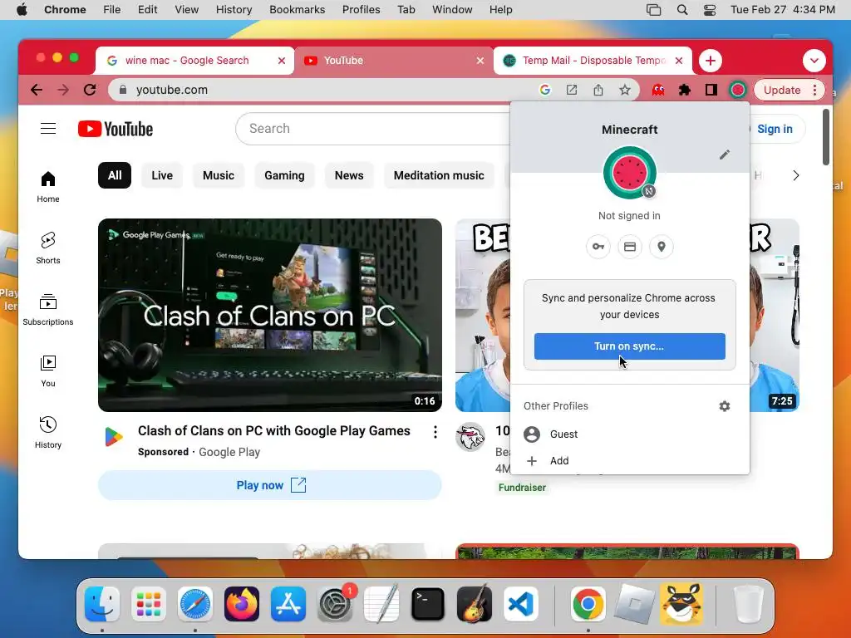Open Spotlight search in menu bar
The height and width of the screenshot is (638, 851).
coord(682,9)
